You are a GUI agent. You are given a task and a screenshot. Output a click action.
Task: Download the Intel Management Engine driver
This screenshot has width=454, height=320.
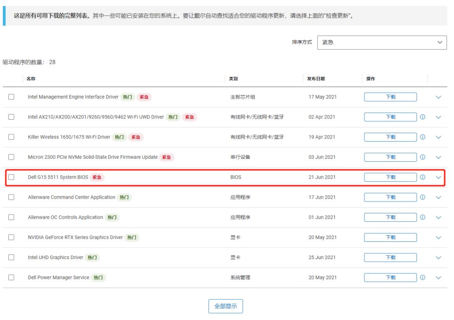[390, 96]
